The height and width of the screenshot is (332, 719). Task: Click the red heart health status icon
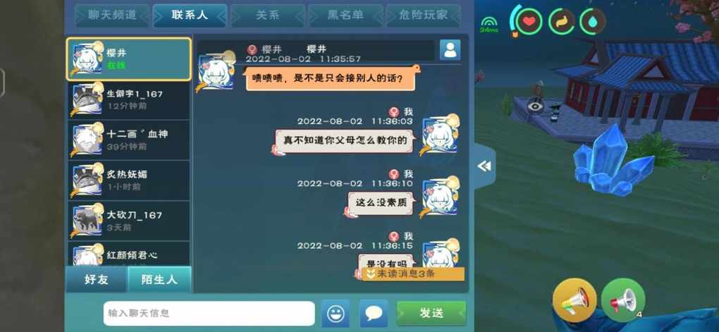pyautogui.click(x=529, y=21)
